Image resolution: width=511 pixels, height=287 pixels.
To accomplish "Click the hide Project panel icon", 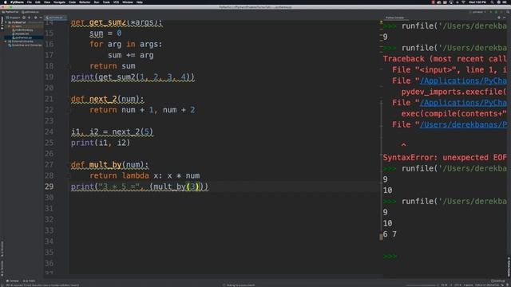I will click(41, 18).
